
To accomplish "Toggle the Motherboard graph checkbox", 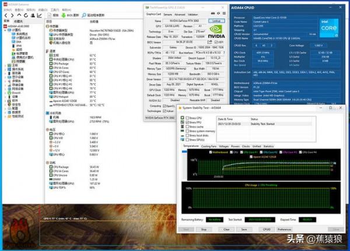I will (211, 152).
